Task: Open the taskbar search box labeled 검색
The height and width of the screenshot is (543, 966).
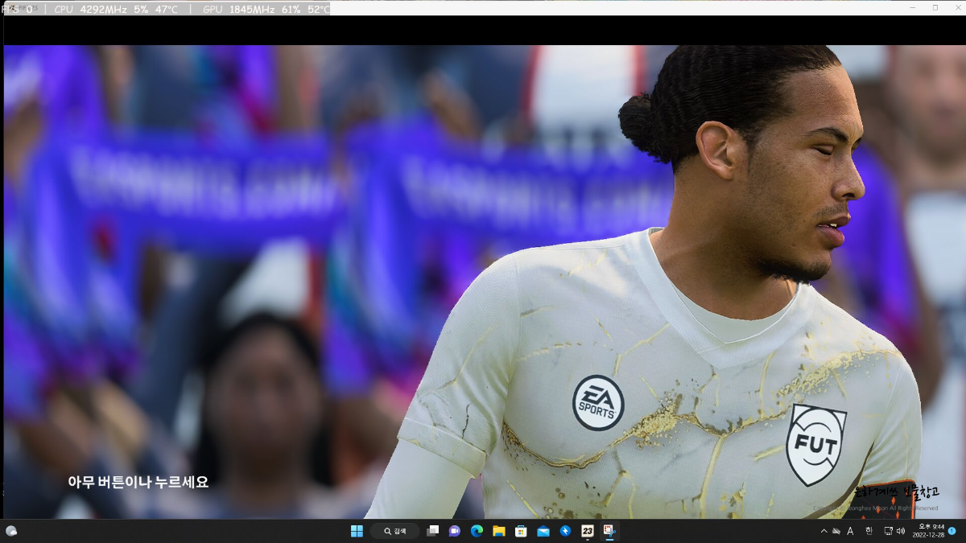Action: tap(395, 531)
